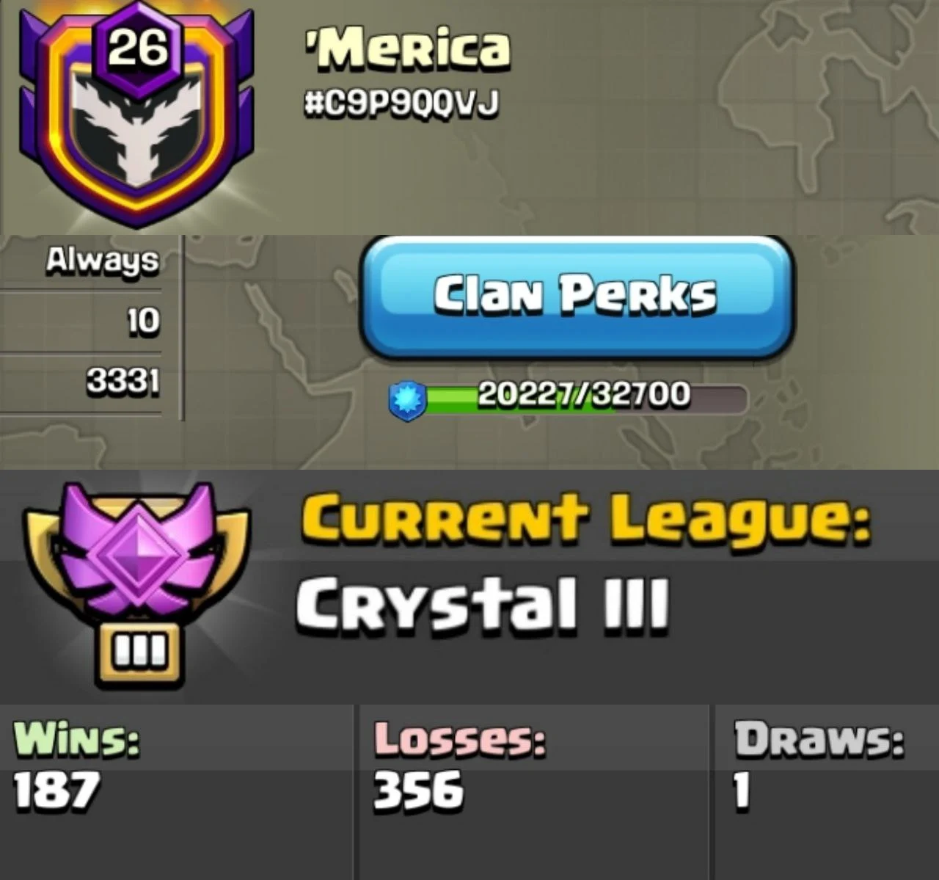Select the 356 losses count
Viewport: 939px width, 880px height.
tap(418, 790)
